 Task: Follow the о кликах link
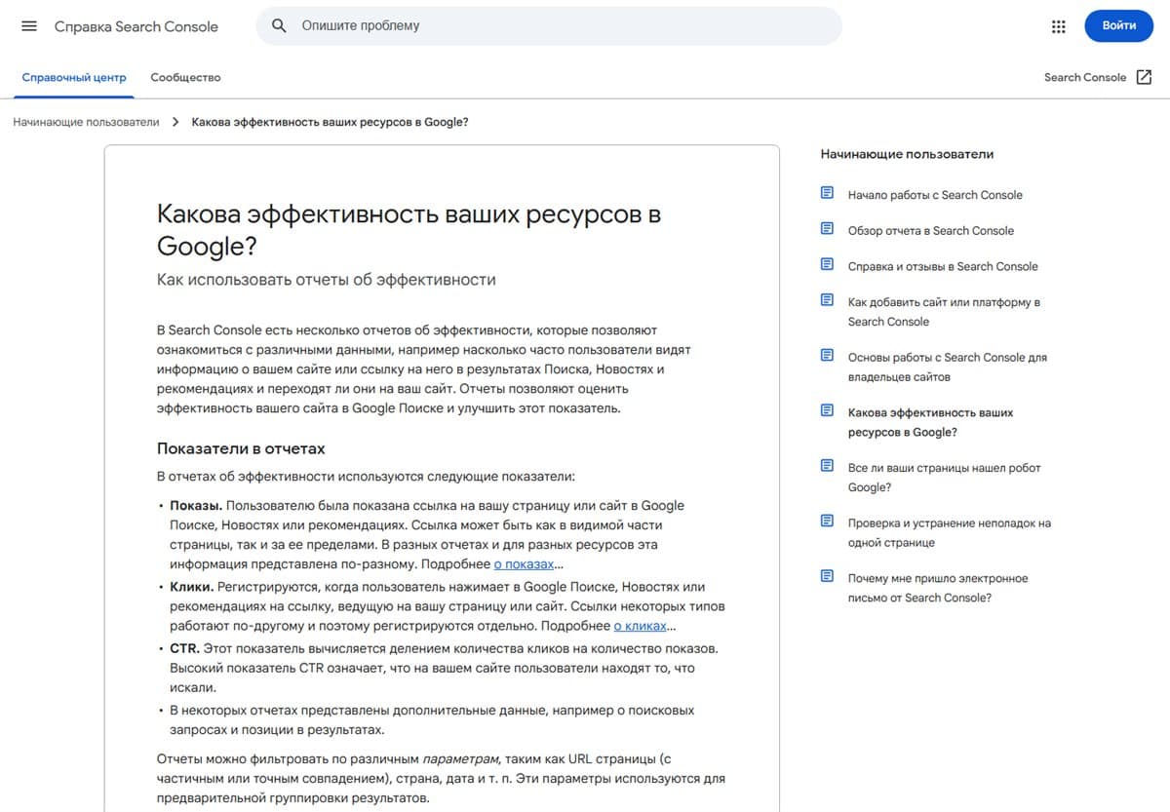coord(640,626)
